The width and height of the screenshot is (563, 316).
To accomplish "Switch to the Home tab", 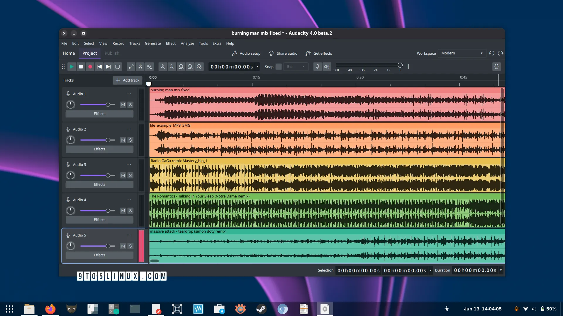I will click(69, 53).
